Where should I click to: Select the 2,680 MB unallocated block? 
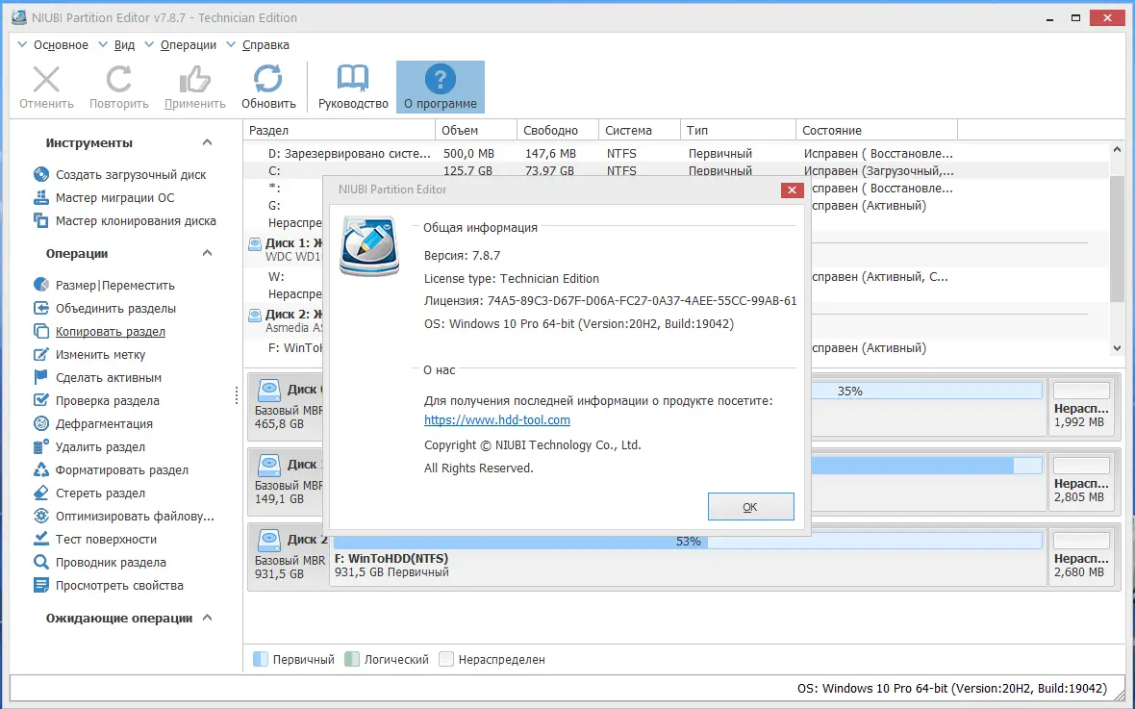point(1081,557)
